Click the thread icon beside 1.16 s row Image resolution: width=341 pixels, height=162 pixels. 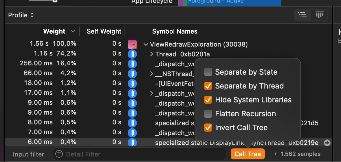coord(132,54)
